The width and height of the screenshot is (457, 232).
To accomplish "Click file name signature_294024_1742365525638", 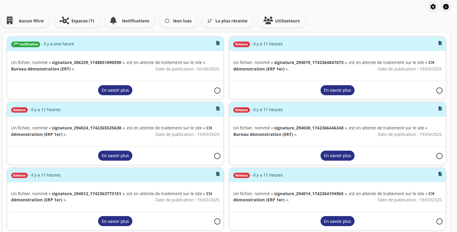I will (87, 128).
